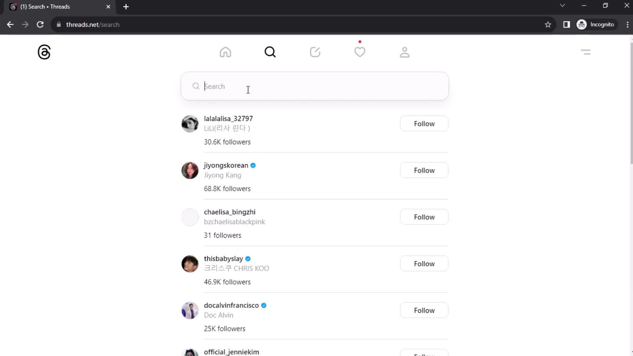This screenshot has width=633, height=356.
Task: View notifications via heart icon
Action: coord(360,52)
